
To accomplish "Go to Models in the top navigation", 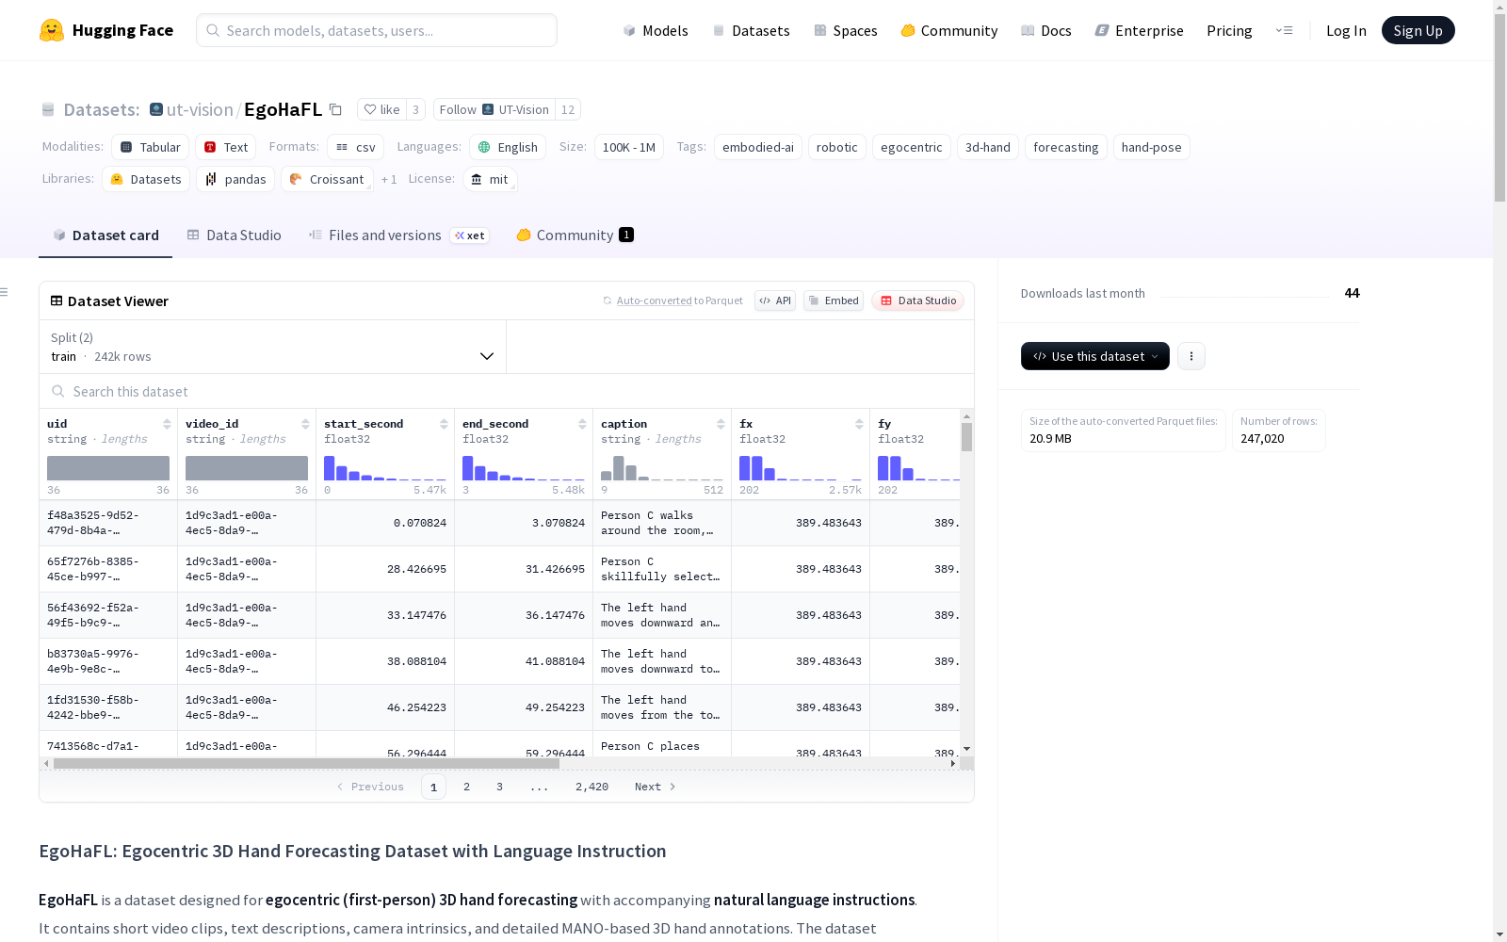I will click(656, 30).
